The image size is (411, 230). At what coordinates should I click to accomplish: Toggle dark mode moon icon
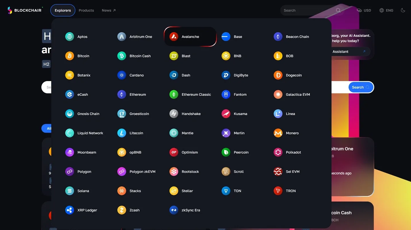point(403,10)
